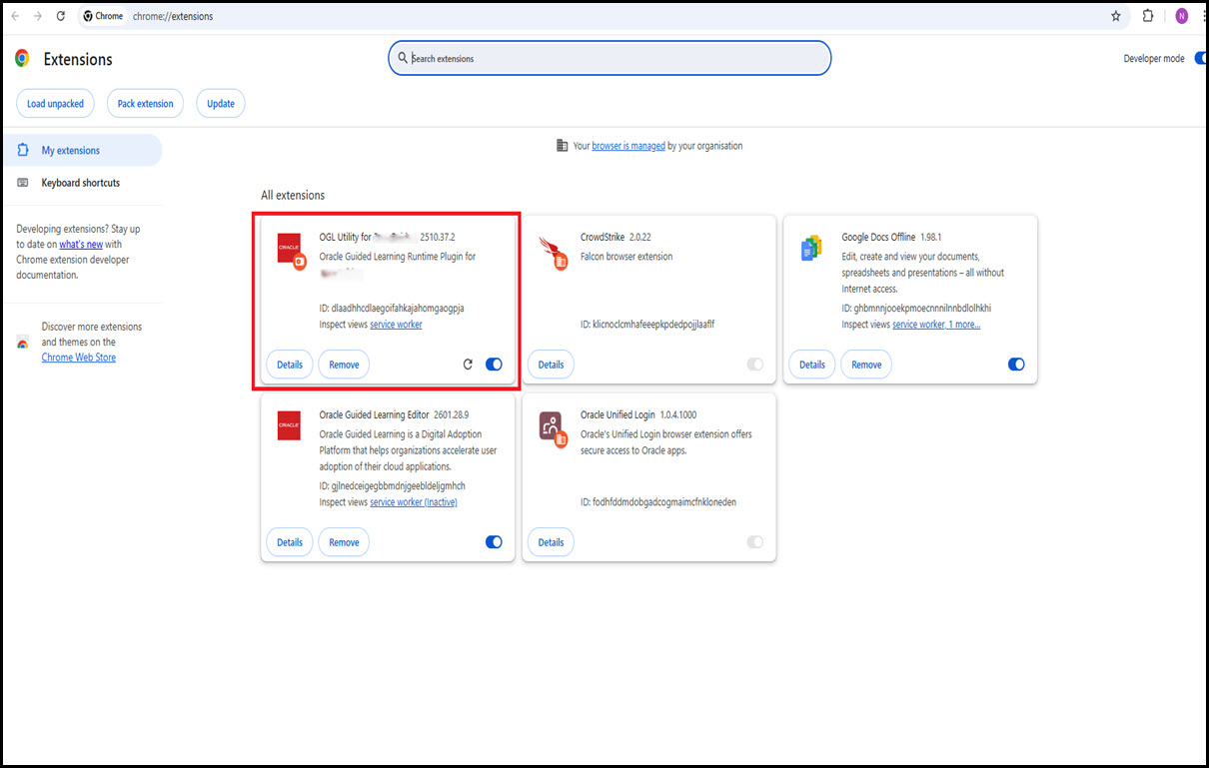Screen dimensions: 1209x768
Task: Click the CrowdStrike ID text
Action: tap(647, 325)
